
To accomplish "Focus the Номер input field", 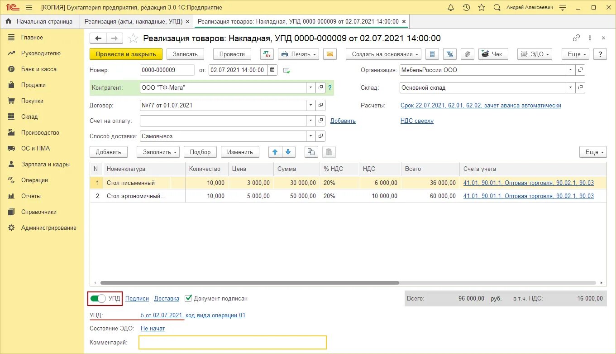I will pos(167,70).
